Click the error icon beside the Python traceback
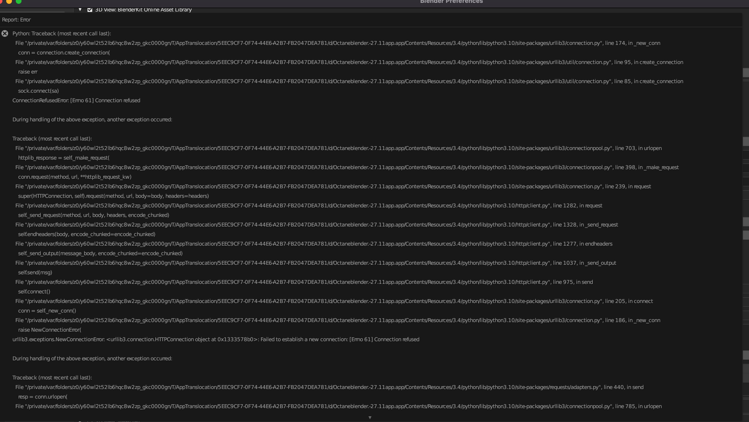This screenshot has height=422, width=749. (5, 33)
